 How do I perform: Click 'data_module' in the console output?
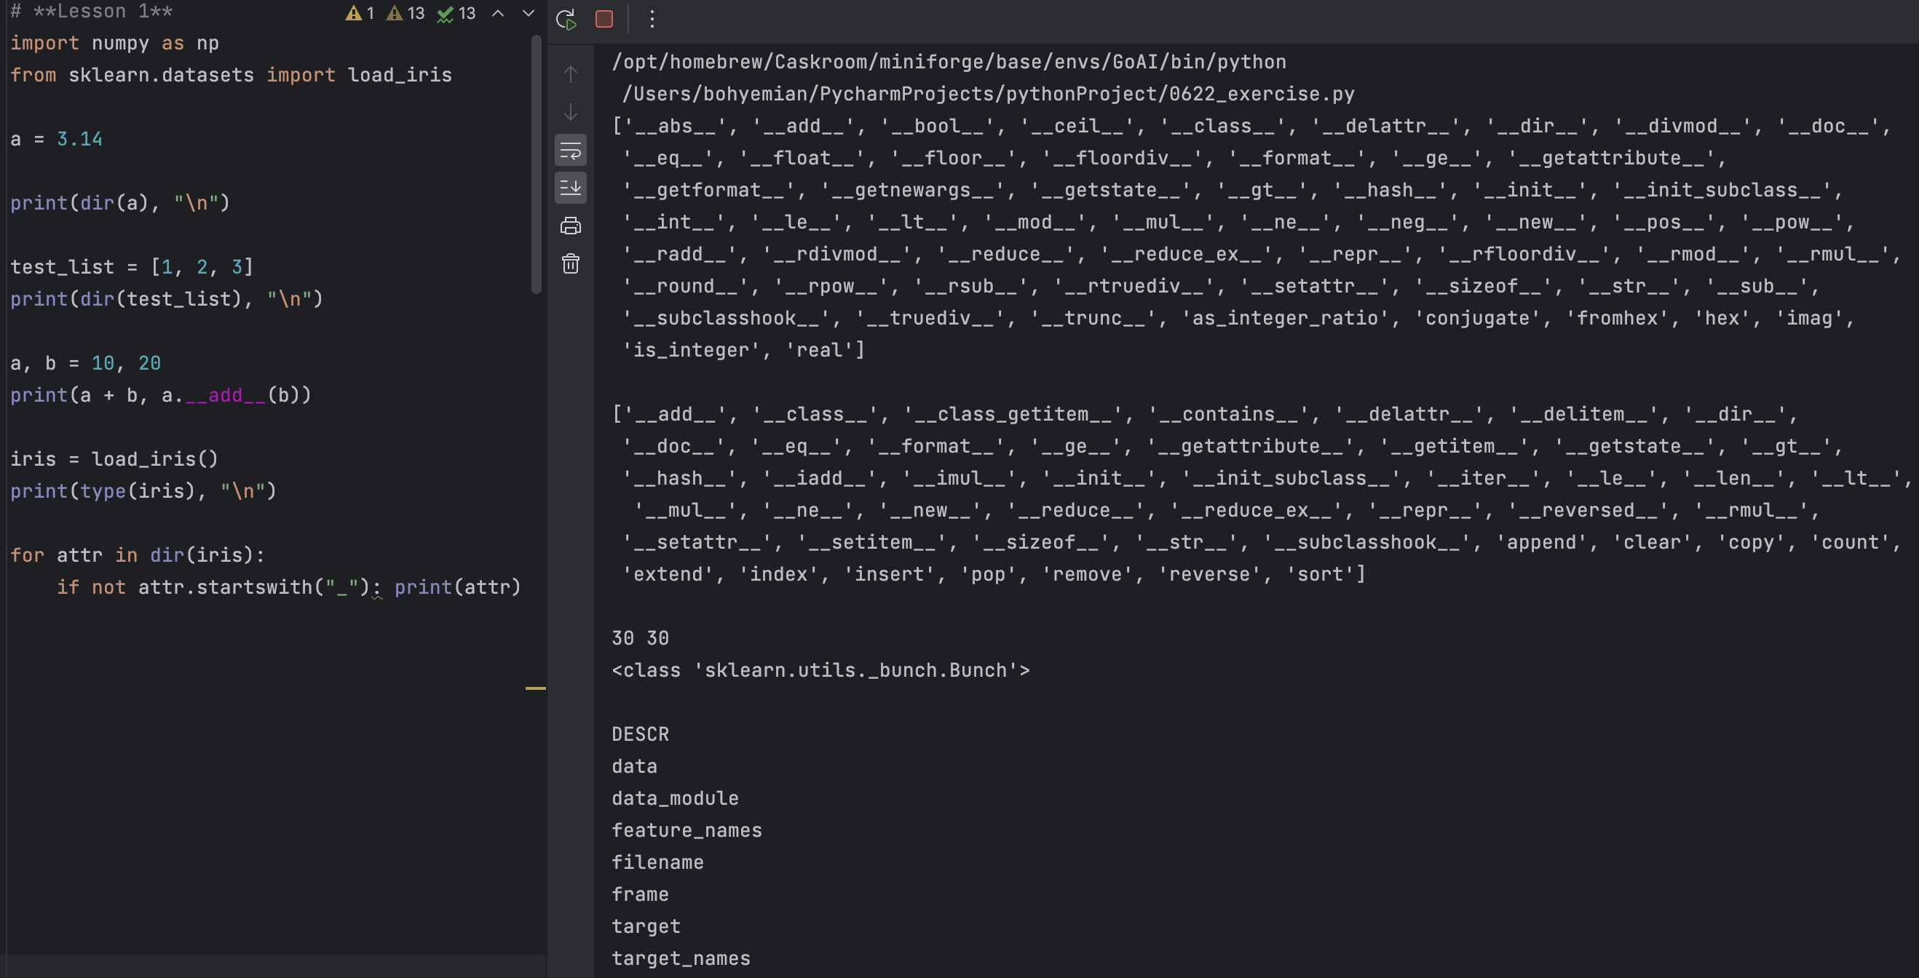[x=676, y=798]
